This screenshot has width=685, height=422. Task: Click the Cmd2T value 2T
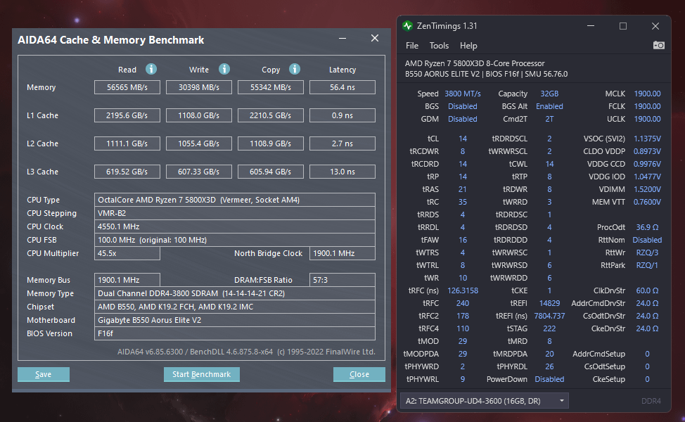[549, 119]
